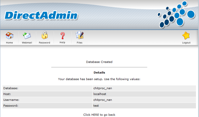199x117 pixels.
Task: Click the DirectAdmin logo
Action: pos(41,15)
